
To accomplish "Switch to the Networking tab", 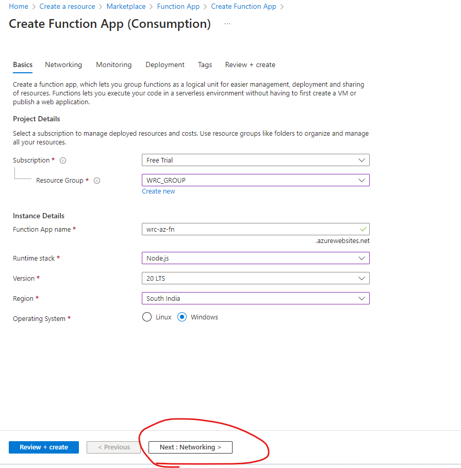I will click(63, 65).
